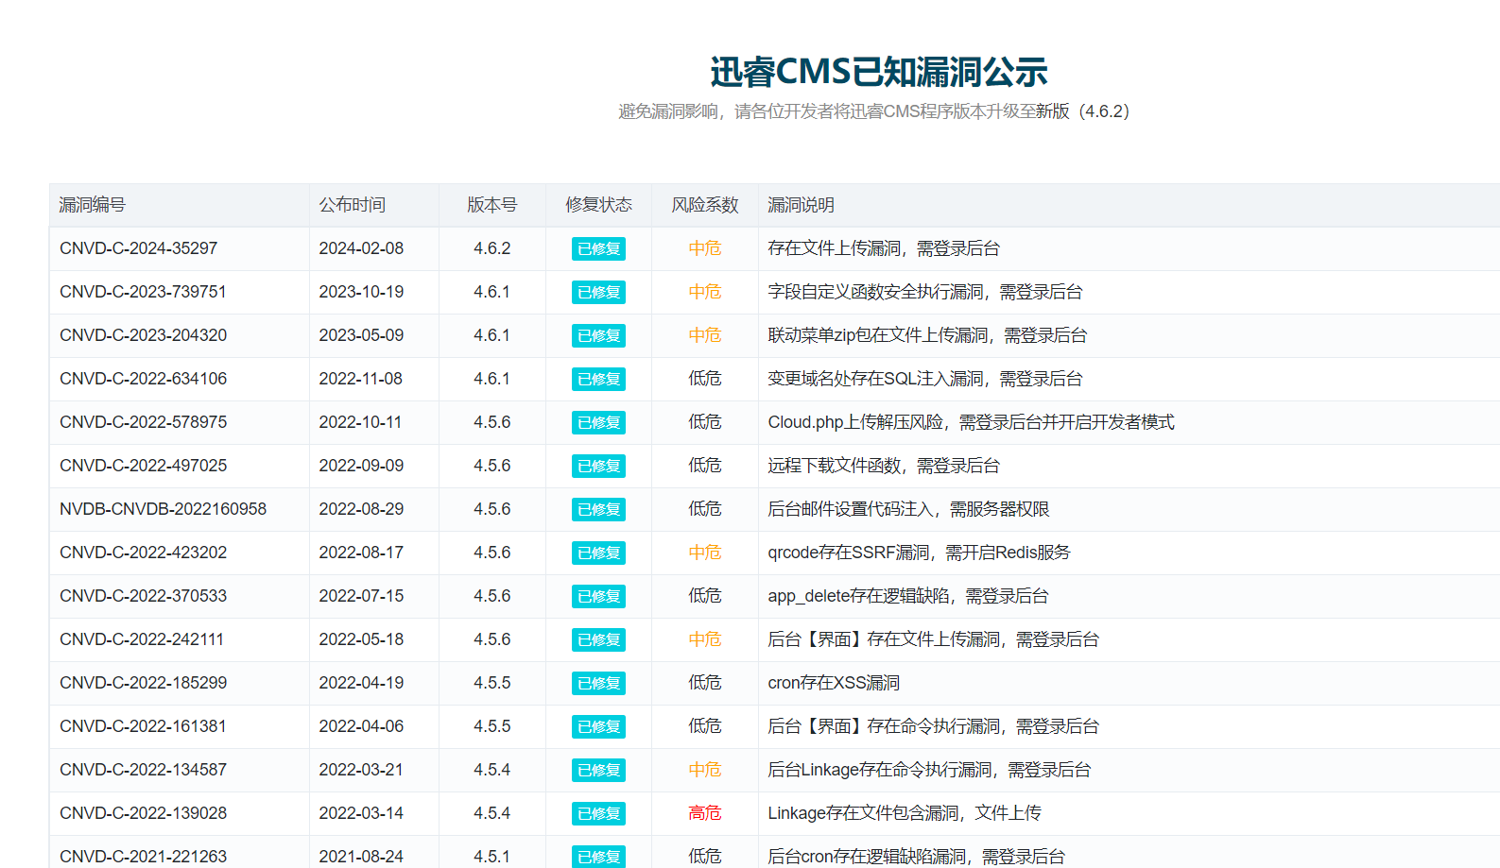
Task: Click the 已修复 badge for CNVD-C-2023-739751
Action: pos(598,292)
